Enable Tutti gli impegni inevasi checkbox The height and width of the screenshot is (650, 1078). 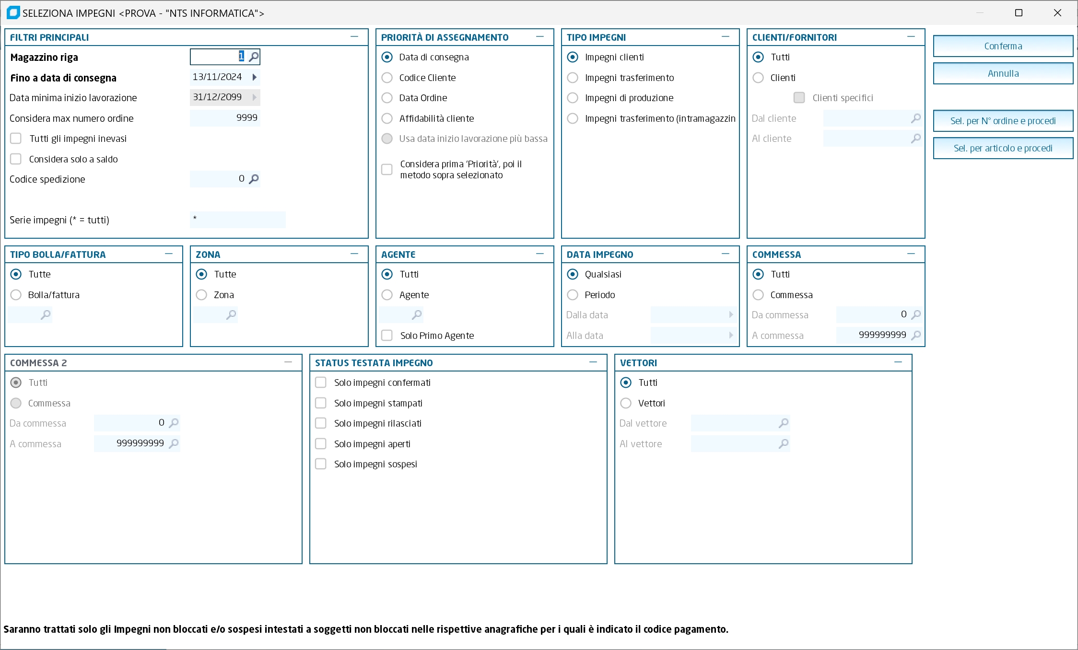16,139
